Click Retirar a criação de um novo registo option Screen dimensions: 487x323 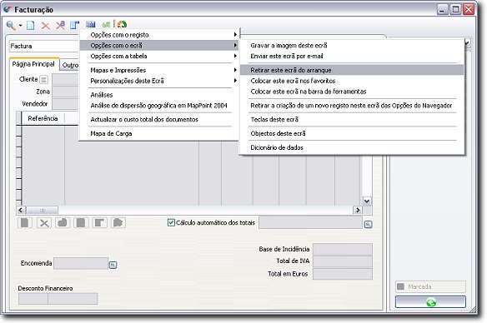pyautogui.click(x=352, y=106)
